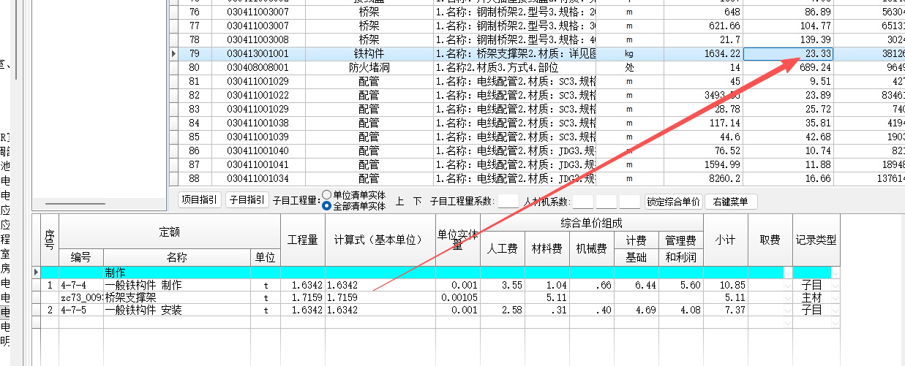
Task: Select the 防火堵洞 cell in row 80
Action: click(369, 67)
